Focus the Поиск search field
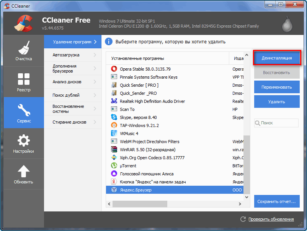Screen dimensions: 307x231 coord(276,123)
